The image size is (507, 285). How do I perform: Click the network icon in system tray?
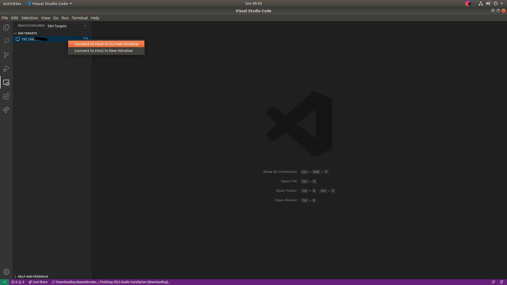(481, 4)
